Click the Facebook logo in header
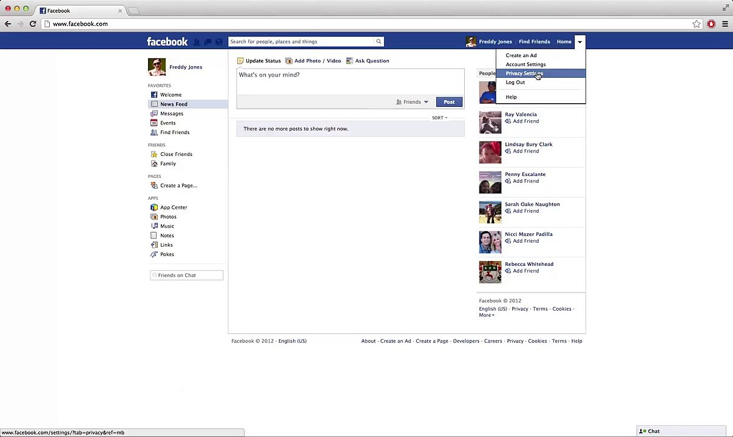Screen dimensions: 733x437 click(167, 42)
